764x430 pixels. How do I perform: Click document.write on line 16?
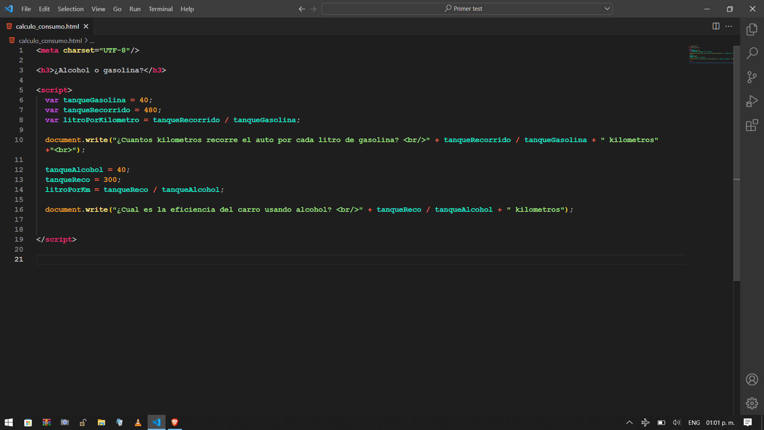[76, 209]
